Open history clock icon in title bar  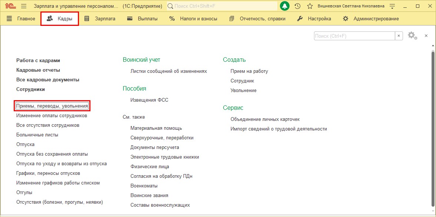(297, 6)
